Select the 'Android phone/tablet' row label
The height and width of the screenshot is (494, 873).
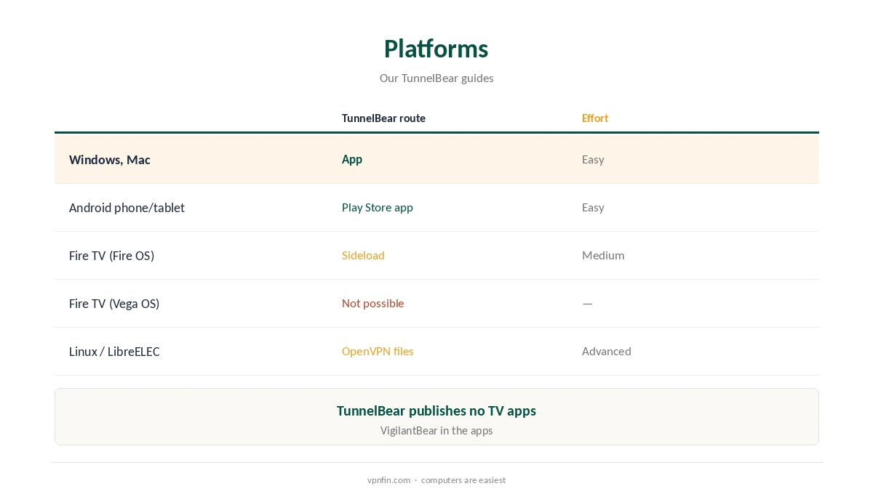tap(127, 208)
